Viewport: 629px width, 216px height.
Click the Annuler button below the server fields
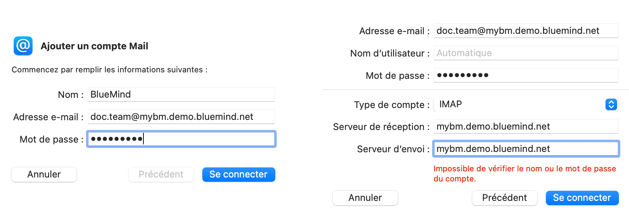[x=365, y=198]
